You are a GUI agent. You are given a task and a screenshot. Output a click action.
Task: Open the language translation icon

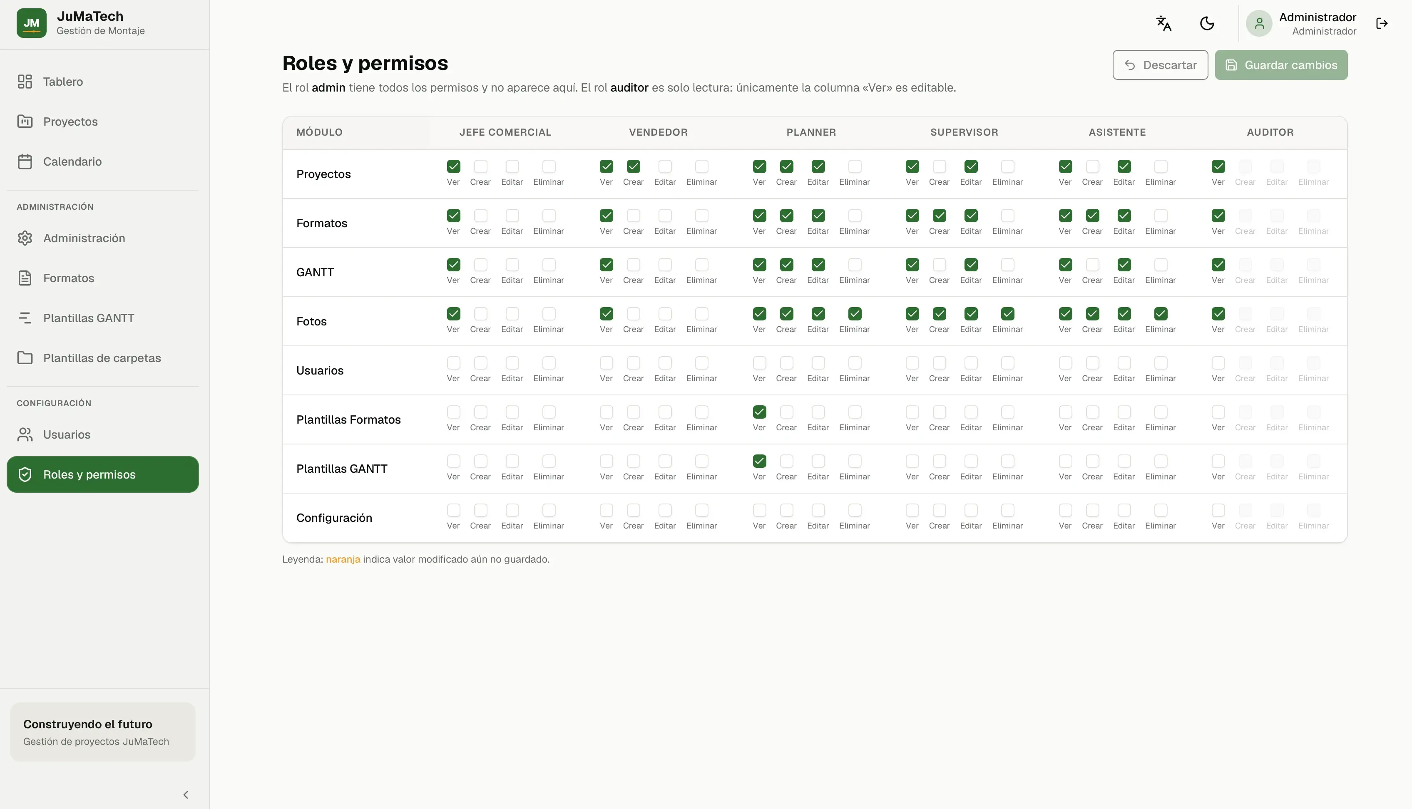tap(1163, 23)
